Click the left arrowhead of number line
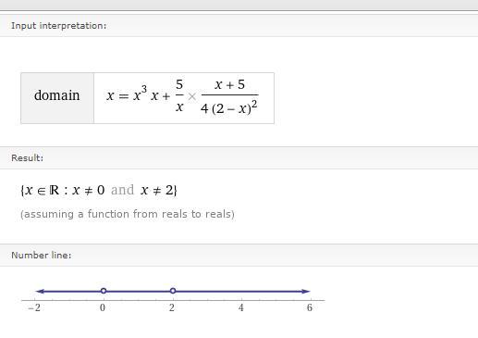 click(40, 291)
